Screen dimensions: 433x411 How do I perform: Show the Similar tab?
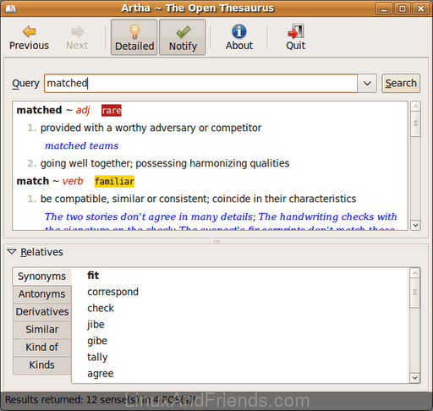pos(41,330)
